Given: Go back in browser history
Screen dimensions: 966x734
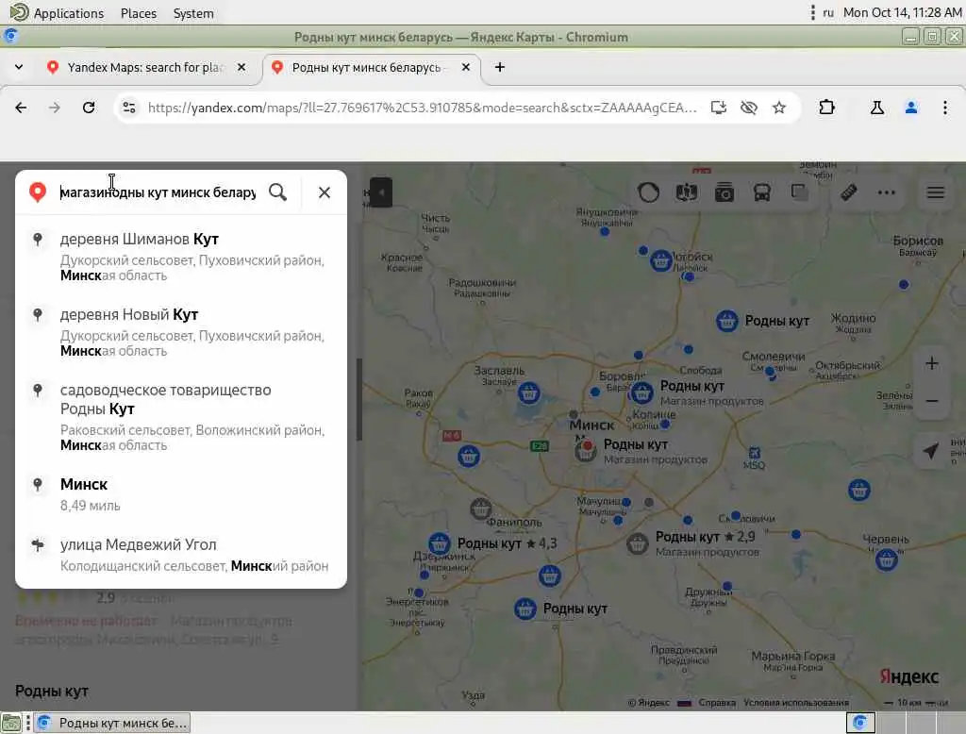Looking at the screenshot, I should tap(21, 108).
